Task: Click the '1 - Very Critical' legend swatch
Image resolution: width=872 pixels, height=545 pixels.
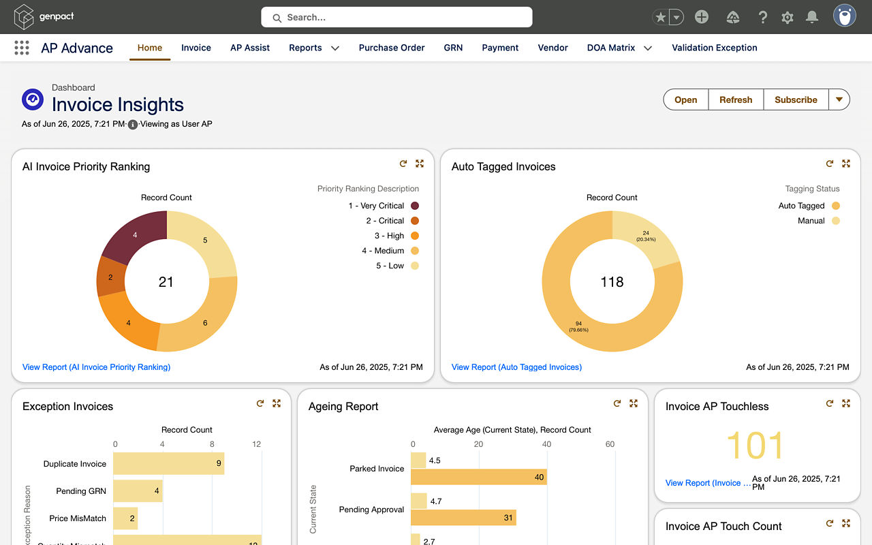Action: coord(415,206)
